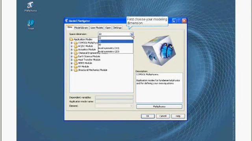Click the Dependent variables field
This screenshot has height=141, width=252.
[114, 98]
